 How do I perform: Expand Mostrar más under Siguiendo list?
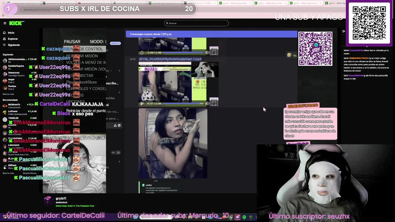coord(8,94)
